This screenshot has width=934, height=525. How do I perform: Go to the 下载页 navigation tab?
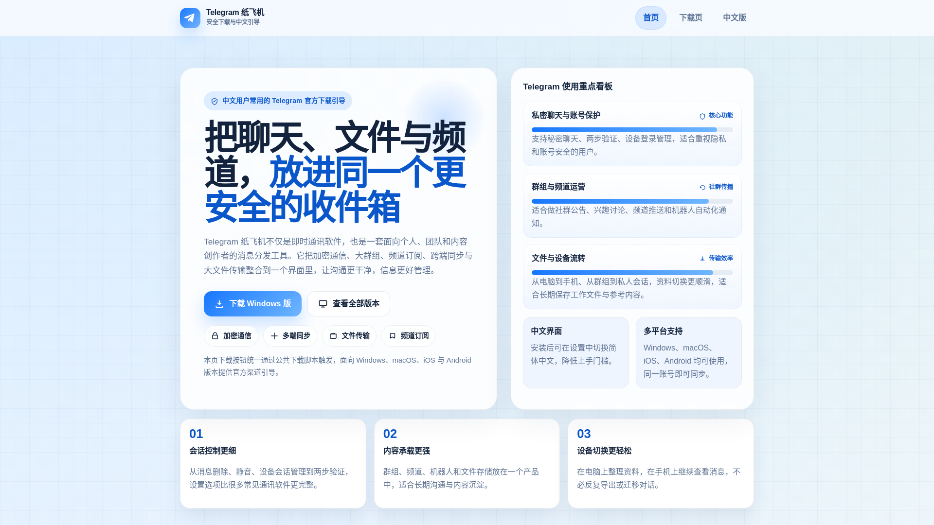click(691, 18)
